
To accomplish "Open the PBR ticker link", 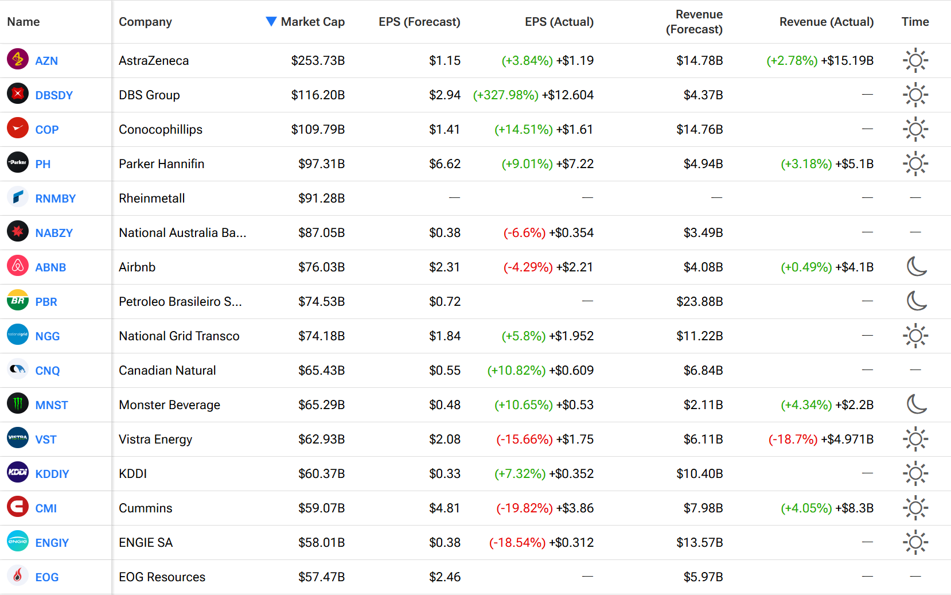I will click(x=46, y=302).
